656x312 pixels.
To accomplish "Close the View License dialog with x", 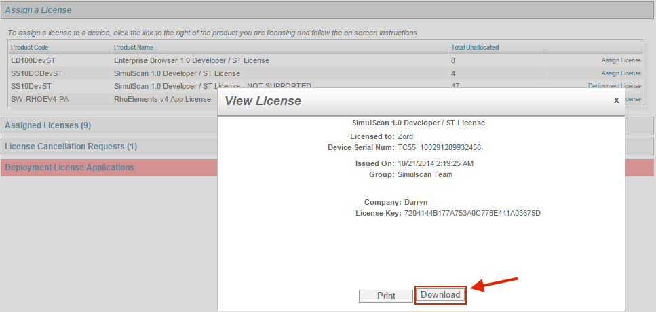I will tap(616, 100).
